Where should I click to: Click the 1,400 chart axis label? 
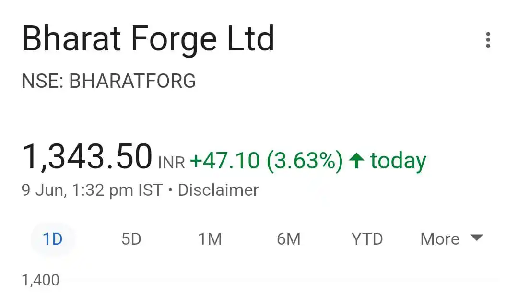[40, 279]
